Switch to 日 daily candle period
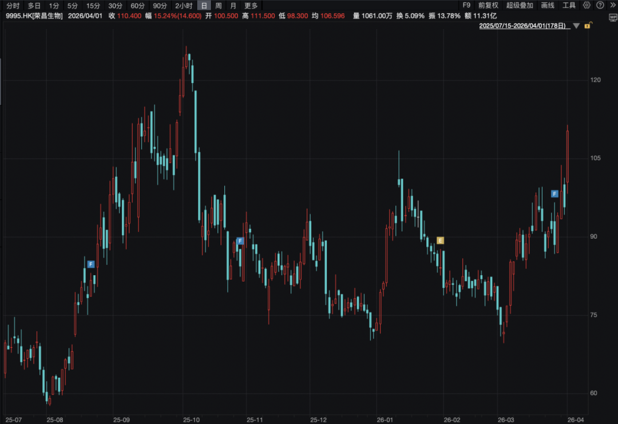Screen dimensions: 618x424 204,6
